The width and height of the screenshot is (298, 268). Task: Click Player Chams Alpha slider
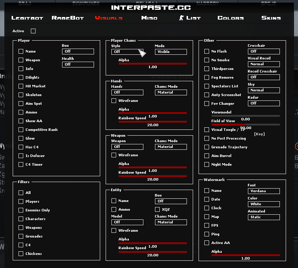click(x=152, y=63)
